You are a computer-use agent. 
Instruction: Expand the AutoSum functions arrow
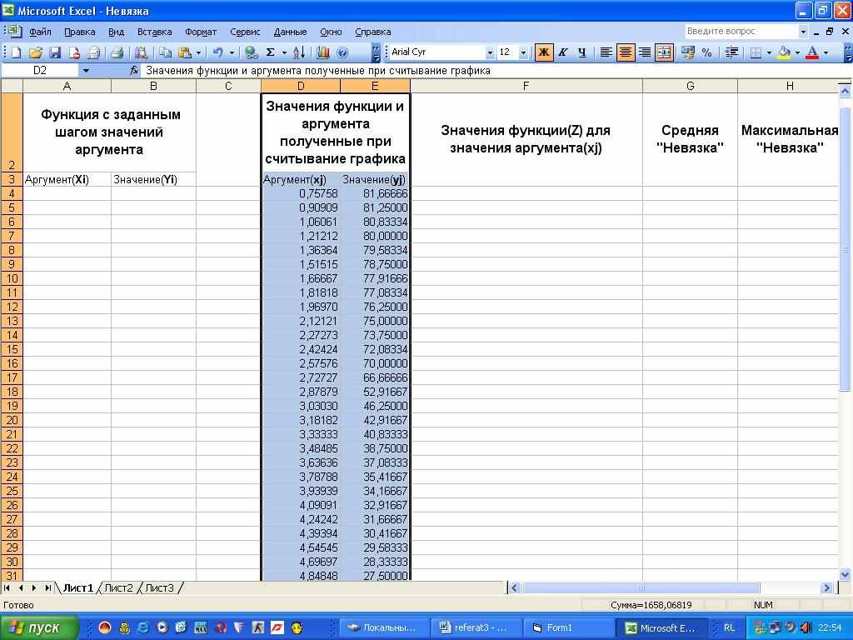tap(284, 52)
